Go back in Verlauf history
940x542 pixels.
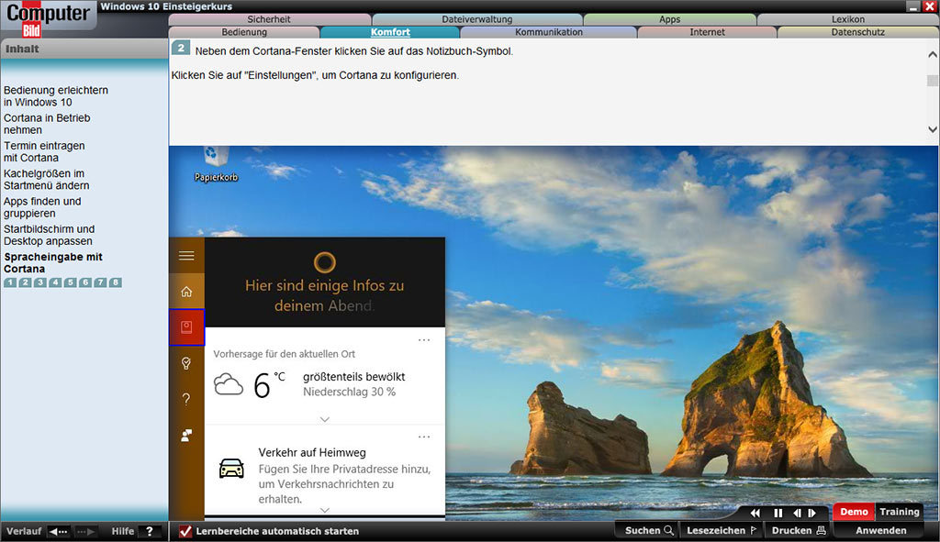tap(59, 531)
